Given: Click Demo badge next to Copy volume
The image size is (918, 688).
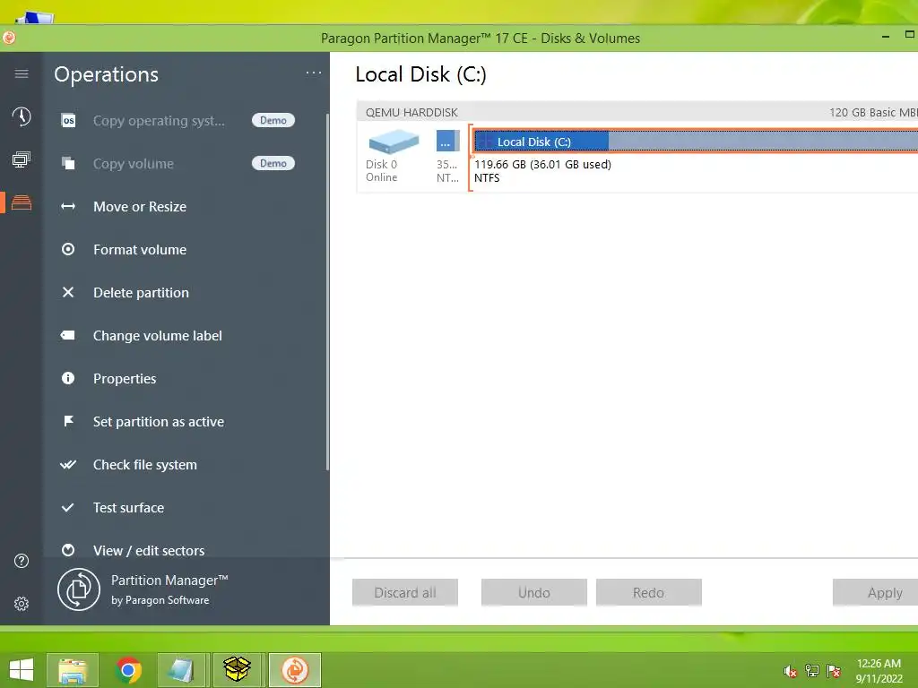Looking at the screenshot, I should coord(273,163).
